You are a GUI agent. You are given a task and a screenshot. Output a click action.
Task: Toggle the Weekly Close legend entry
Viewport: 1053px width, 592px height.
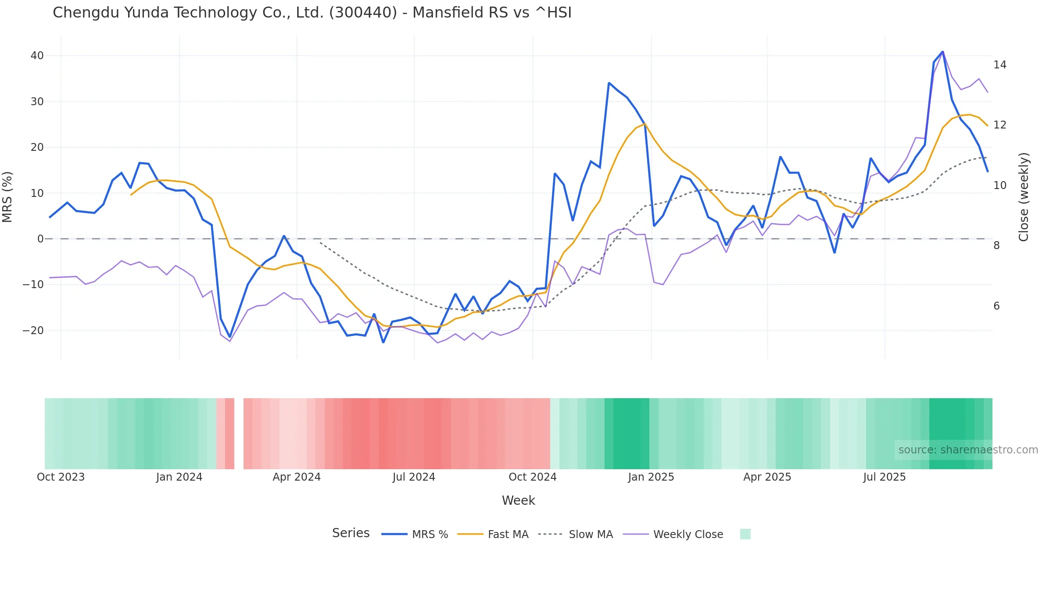(x=673, y=534)
